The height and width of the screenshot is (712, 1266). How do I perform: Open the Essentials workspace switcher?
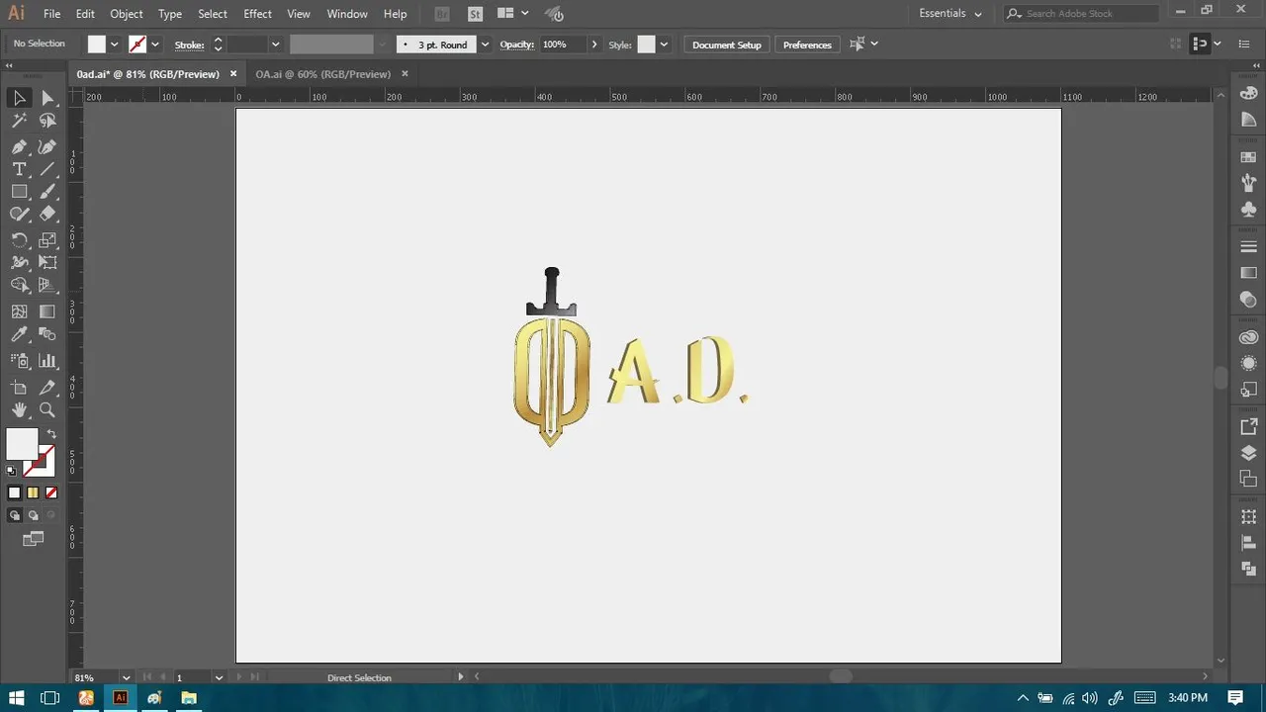(950, 14)
